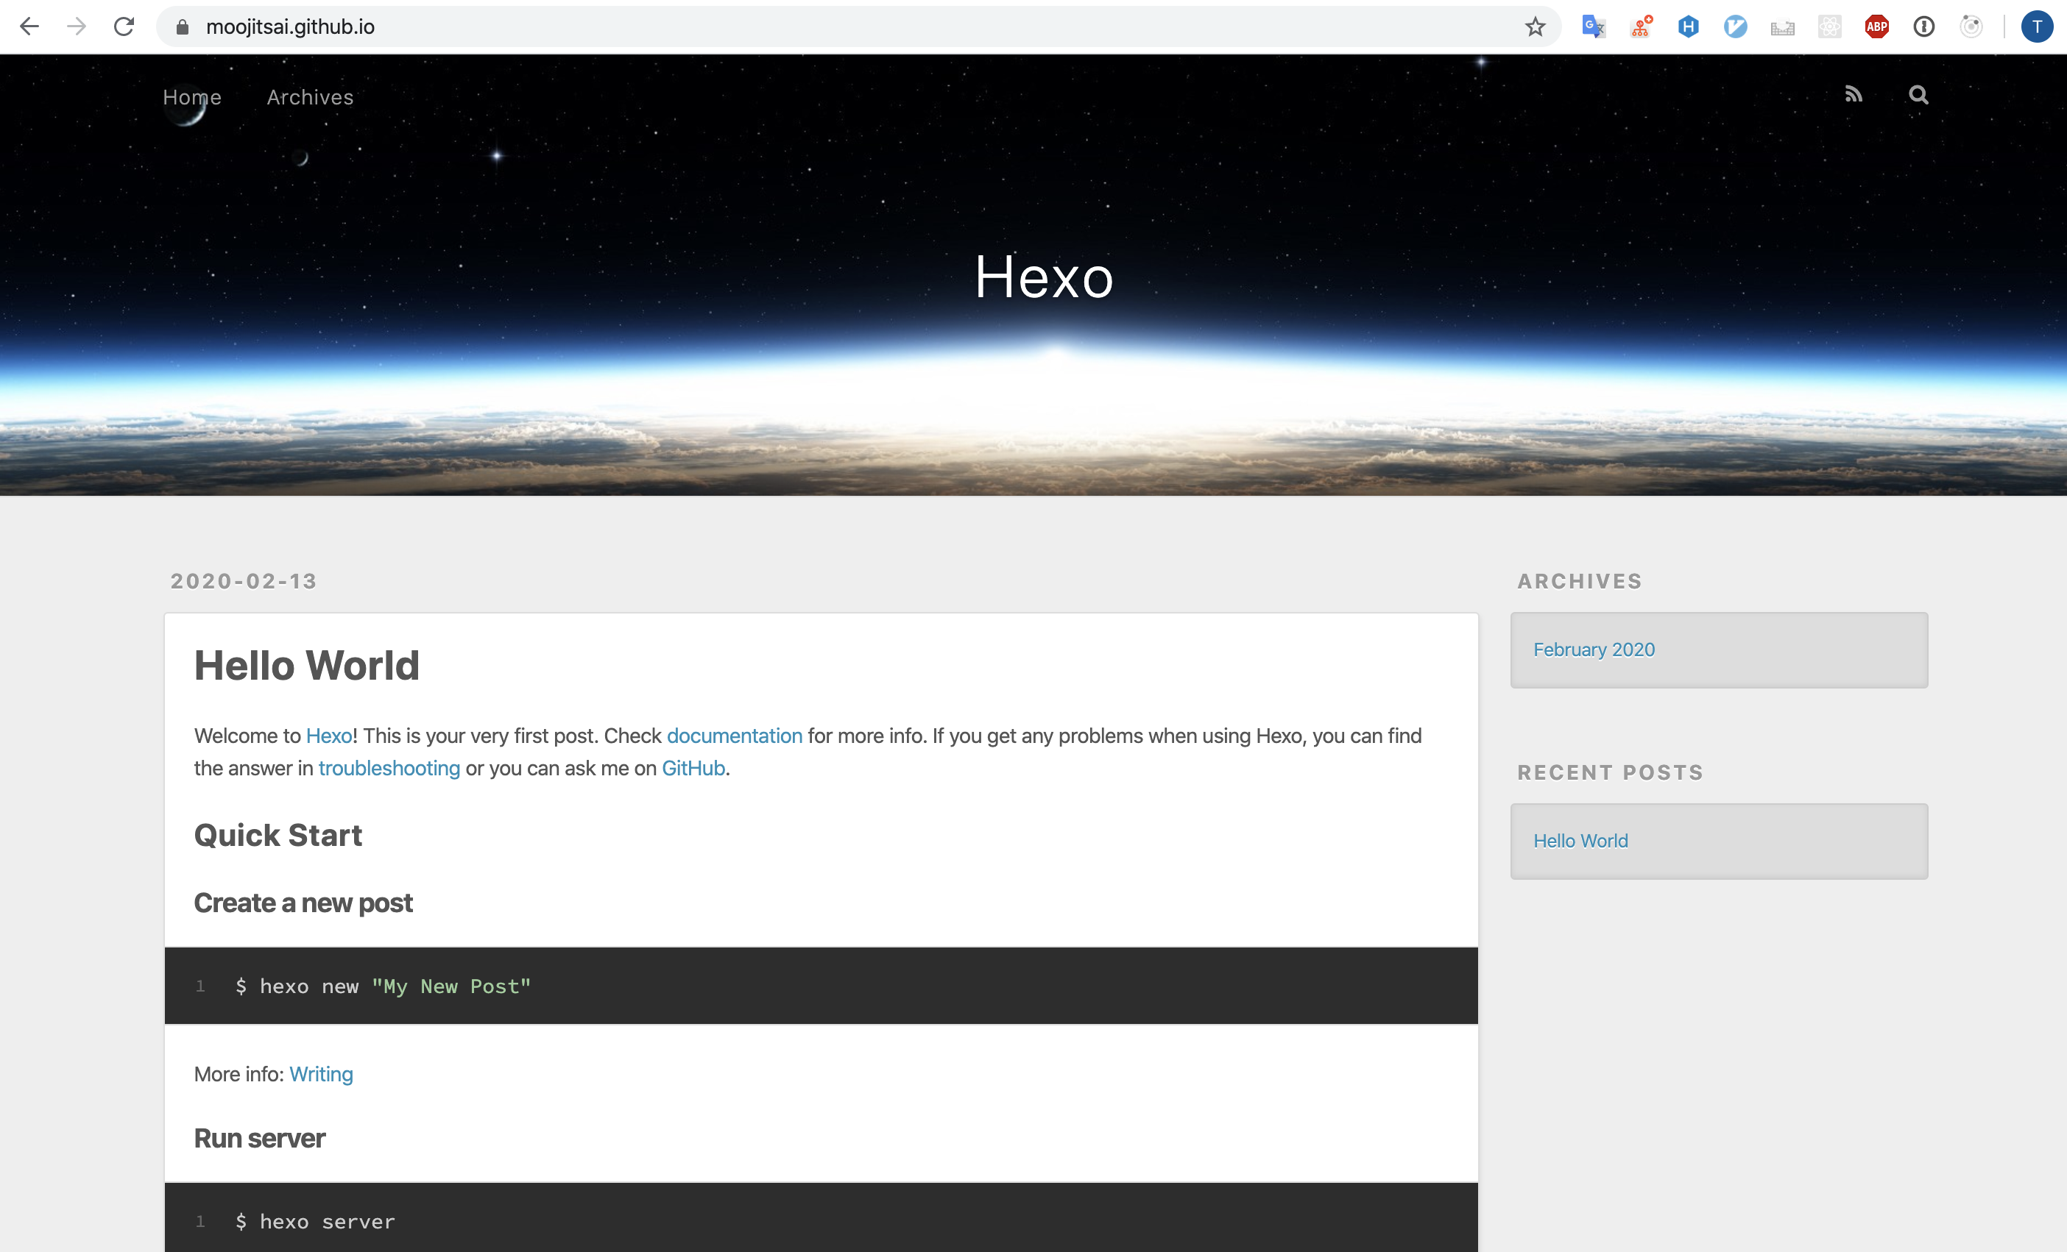Open the Chrome profile avatar T
The image size is (2067, 1252).
coord(2036,26)
